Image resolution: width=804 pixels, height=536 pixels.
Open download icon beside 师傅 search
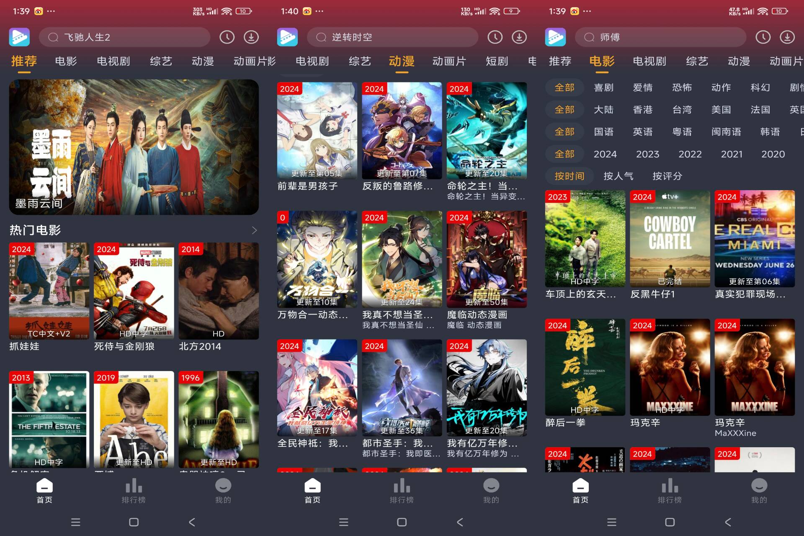pos(787,37)
